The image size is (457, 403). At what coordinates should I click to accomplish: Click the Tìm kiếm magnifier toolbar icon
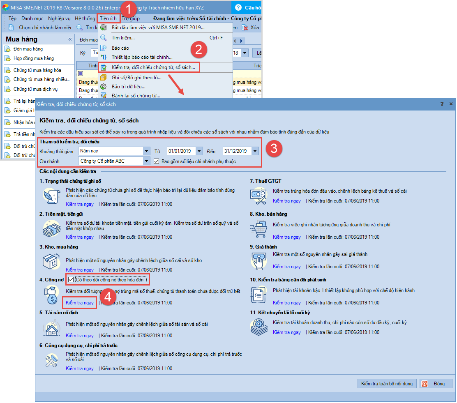pos(80,28)
